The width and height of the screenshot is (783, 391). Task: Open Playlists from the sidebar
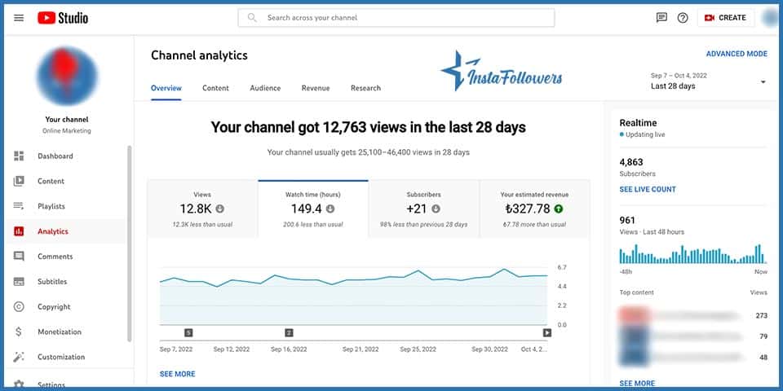point(51,206)
